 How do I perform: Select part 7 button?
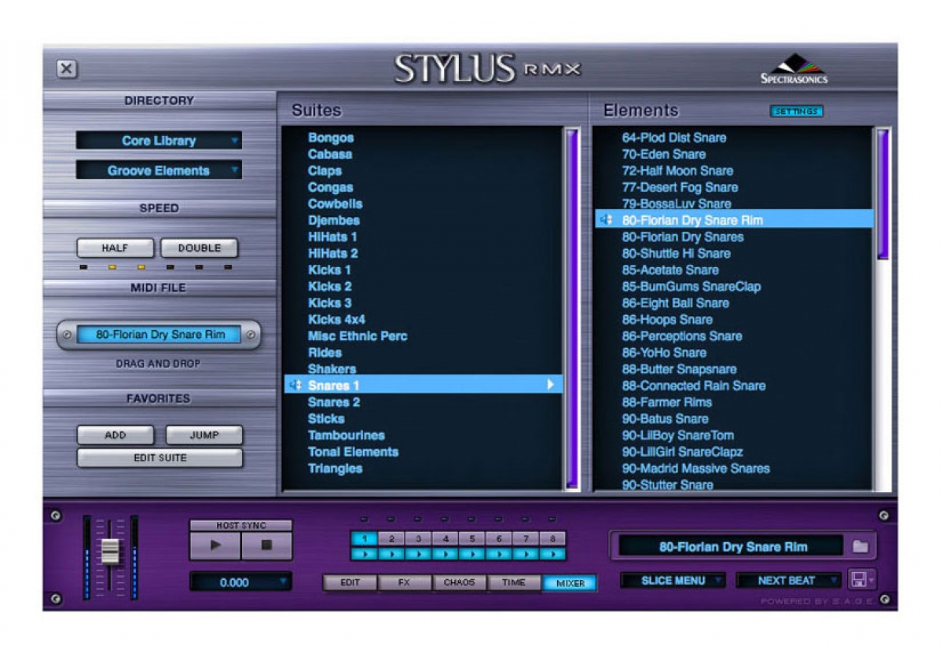526,539
